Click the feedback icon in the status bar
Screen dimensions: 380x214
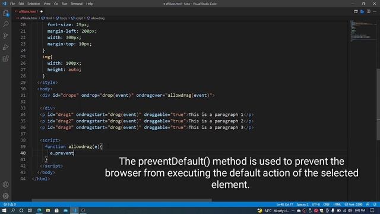[x=368, y=204]
